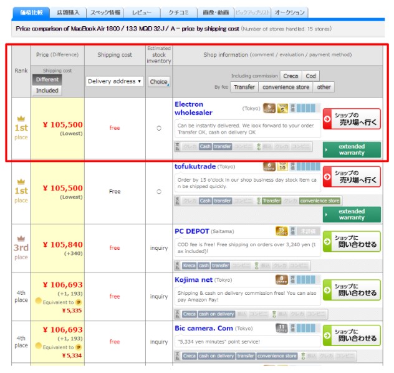Click the red arrow icon on Electron wholesaler's button
394x373 pixels.
(327, 119)
